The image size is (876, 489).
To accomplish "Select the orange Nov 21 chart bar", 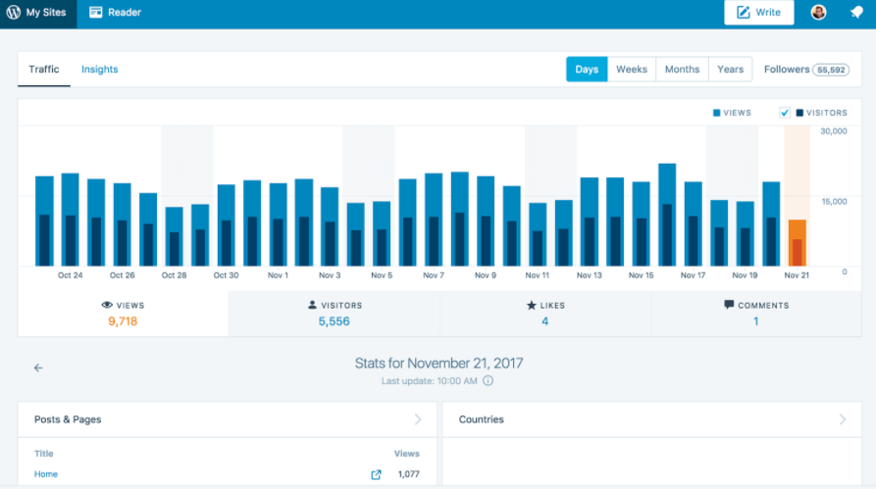I will 798,243.
